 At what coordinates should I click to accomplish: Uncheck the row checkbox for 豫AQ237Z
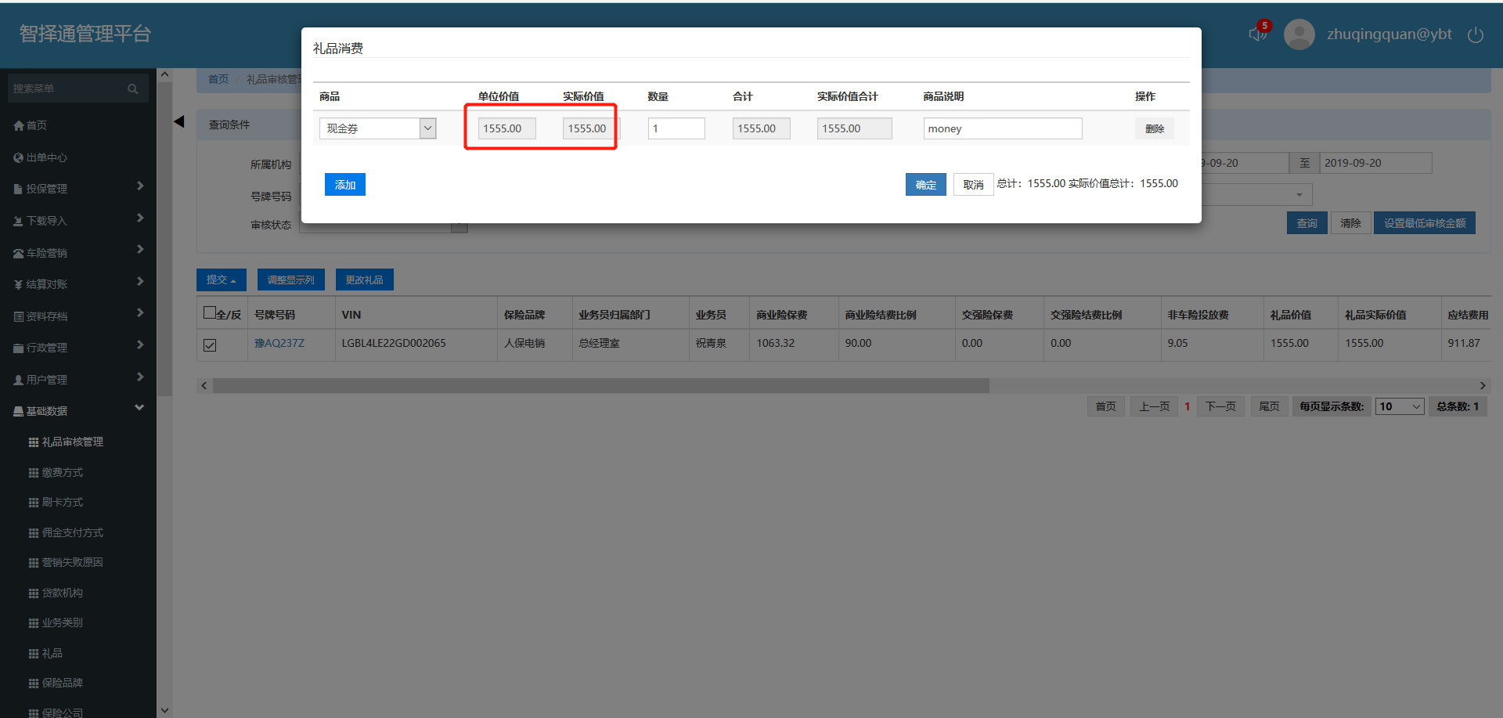pyautogui.click(x=210, y=345)
